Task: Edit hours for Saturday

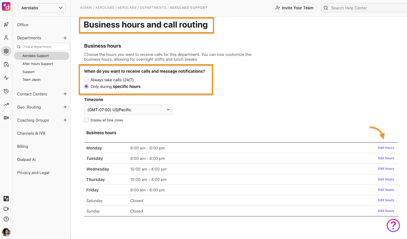Action: (386, 200)
